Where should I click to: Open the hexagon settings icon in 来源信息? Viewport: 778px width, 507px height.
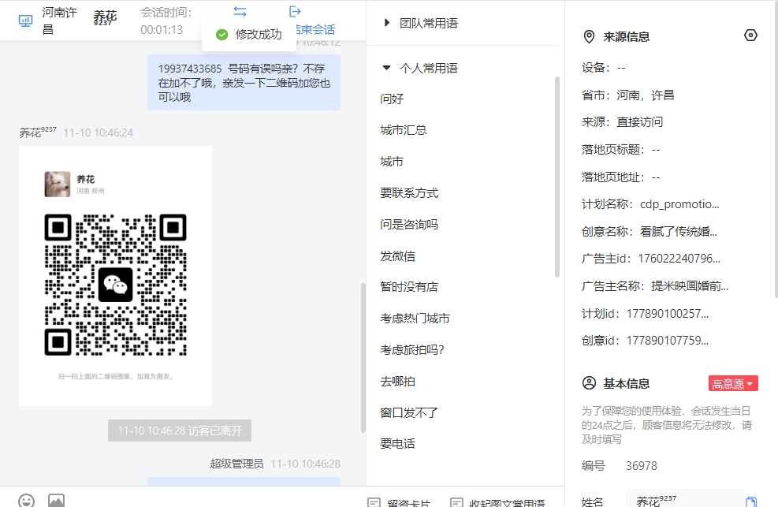[750, 35]
